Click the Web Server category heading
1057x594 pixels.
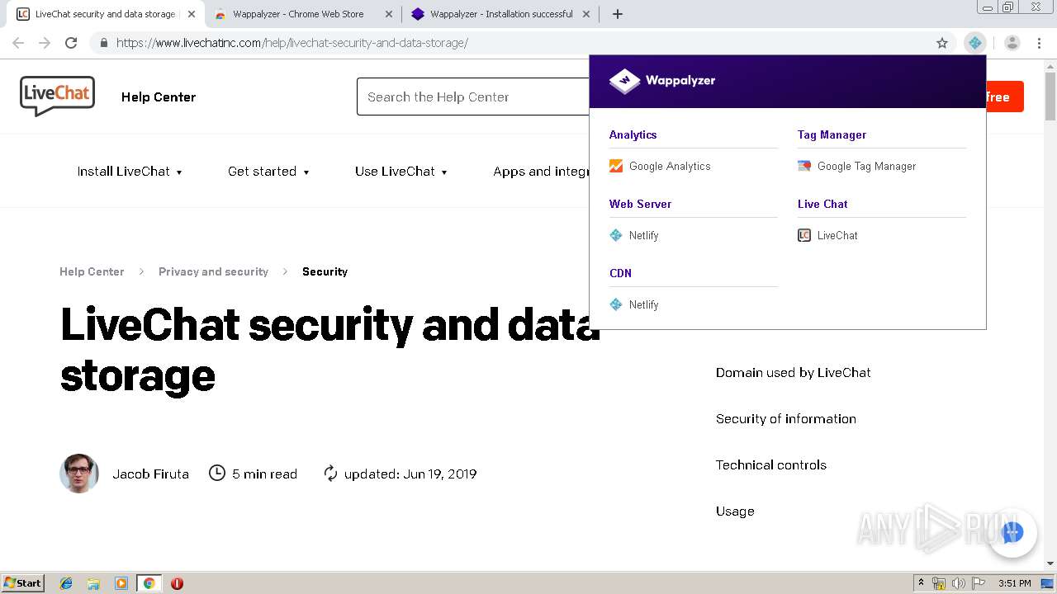tap(640, 204)
